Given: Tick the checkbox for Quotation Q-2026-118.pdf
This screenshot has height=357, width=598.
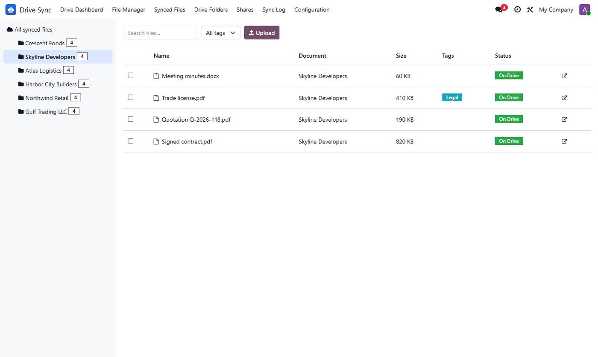Looking at the screenshot, I should click(131, 119).
